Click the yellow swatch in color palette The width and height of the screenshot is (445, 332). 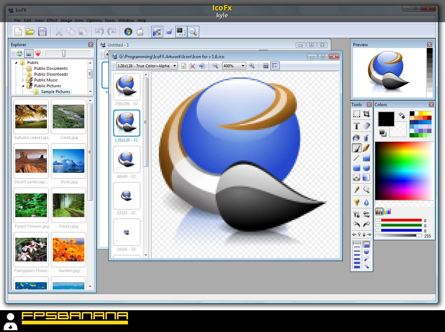[425, 113]
